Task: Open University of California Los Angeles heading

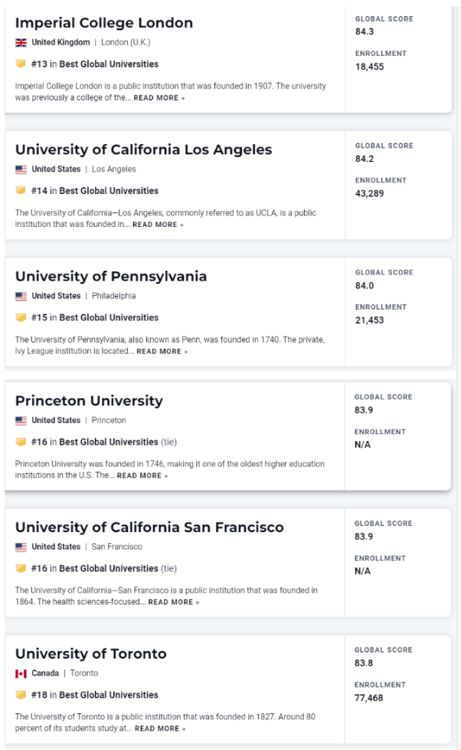Action: pos(143,149)
